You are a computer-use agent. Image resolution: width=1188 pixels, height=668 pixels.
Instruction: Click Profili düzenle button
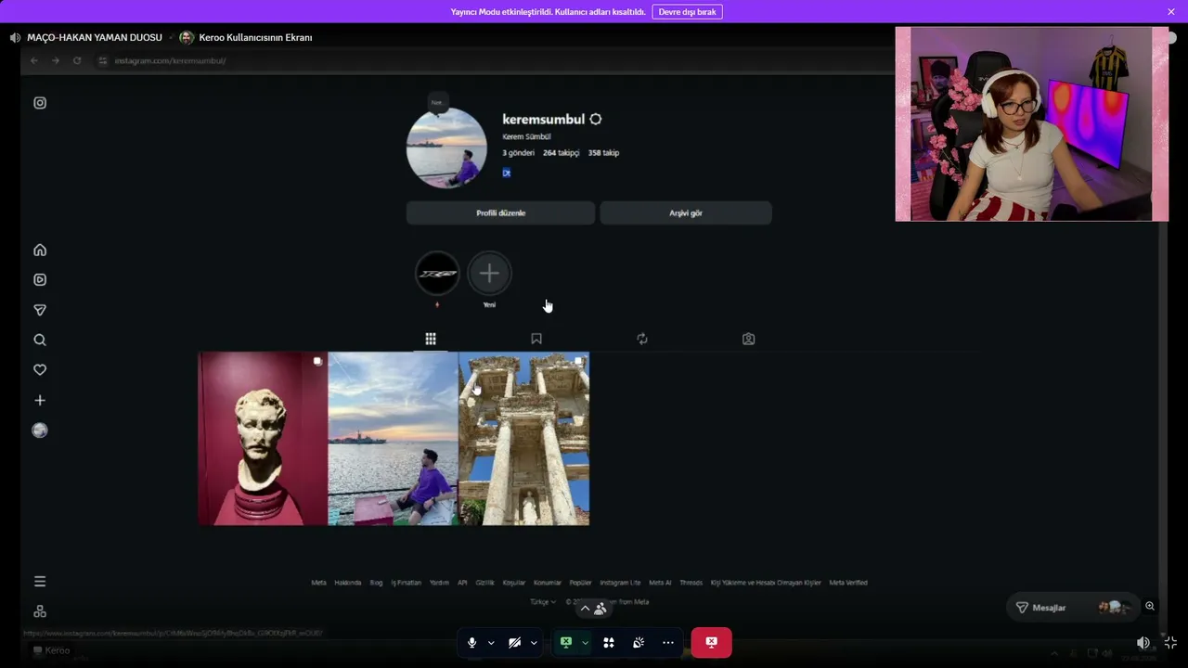pyautogui.click(x=500, y=213)
